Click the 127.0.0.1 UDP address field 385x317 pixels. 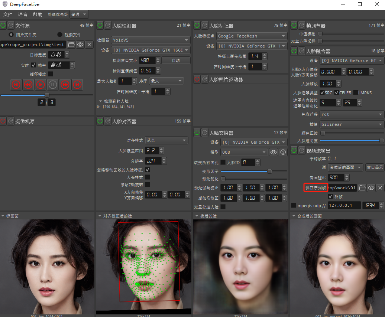tap(344, 205)
